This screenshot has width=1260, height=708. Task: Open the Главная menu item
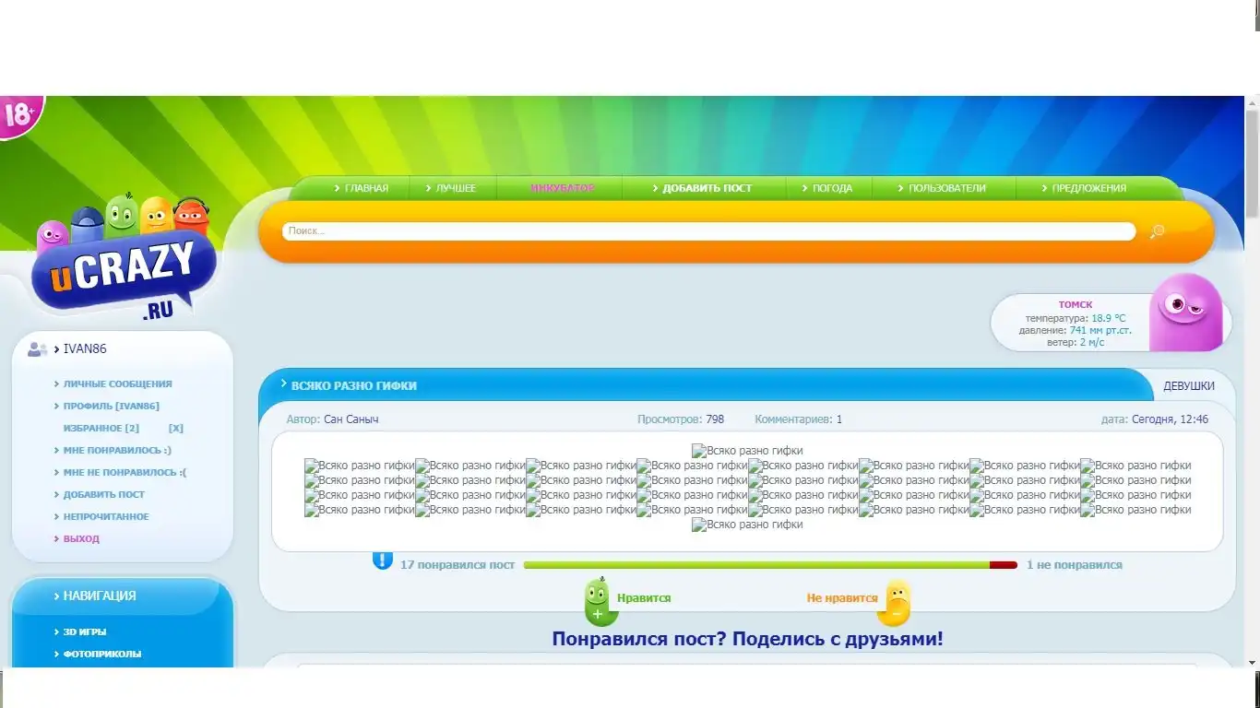[x=361, y=188]
